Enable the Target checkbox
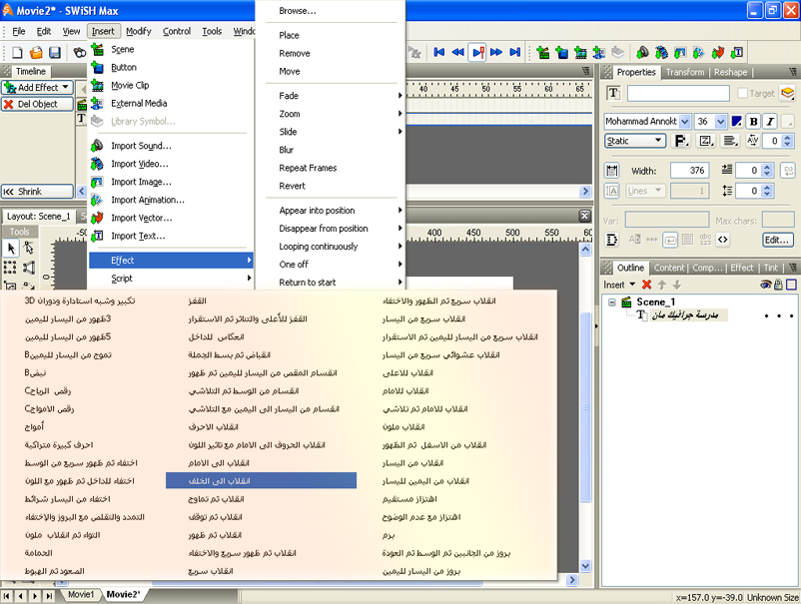This screenshot has height=604, width=801. [742, 94]
